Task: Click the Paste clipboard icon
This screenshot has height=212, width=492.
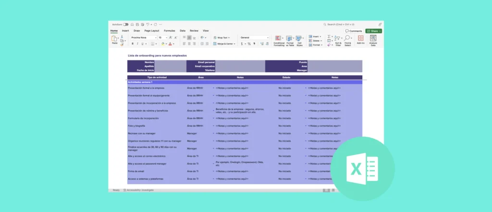Action: coord(114,38)
